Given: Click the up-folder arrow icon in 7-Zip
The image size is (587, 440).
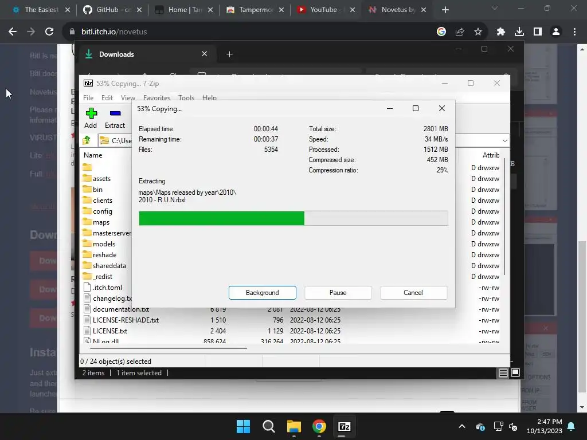Looking at the screenshot, I should tap(87, 140).
